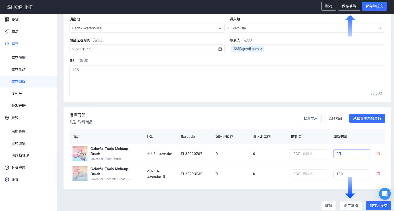Open the 采购管理 submenu item
Viewport: 394px width, 211px height.
(19, 132)
